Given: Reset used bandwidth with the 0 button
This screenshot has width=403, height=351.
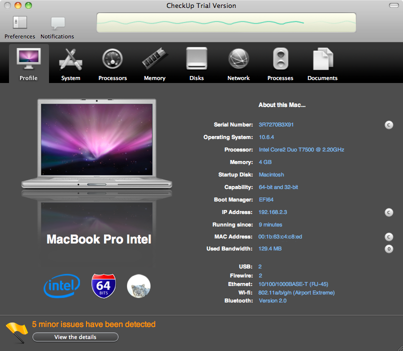Looking at the screenshot, I should 389,249.
